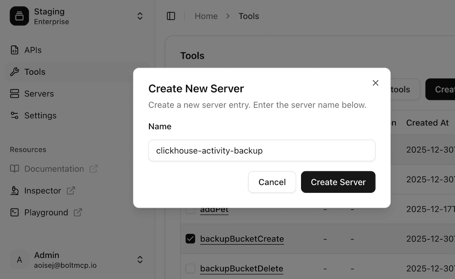Expand the Staging Enterprise workspace switcher

(x=140, y=16)
